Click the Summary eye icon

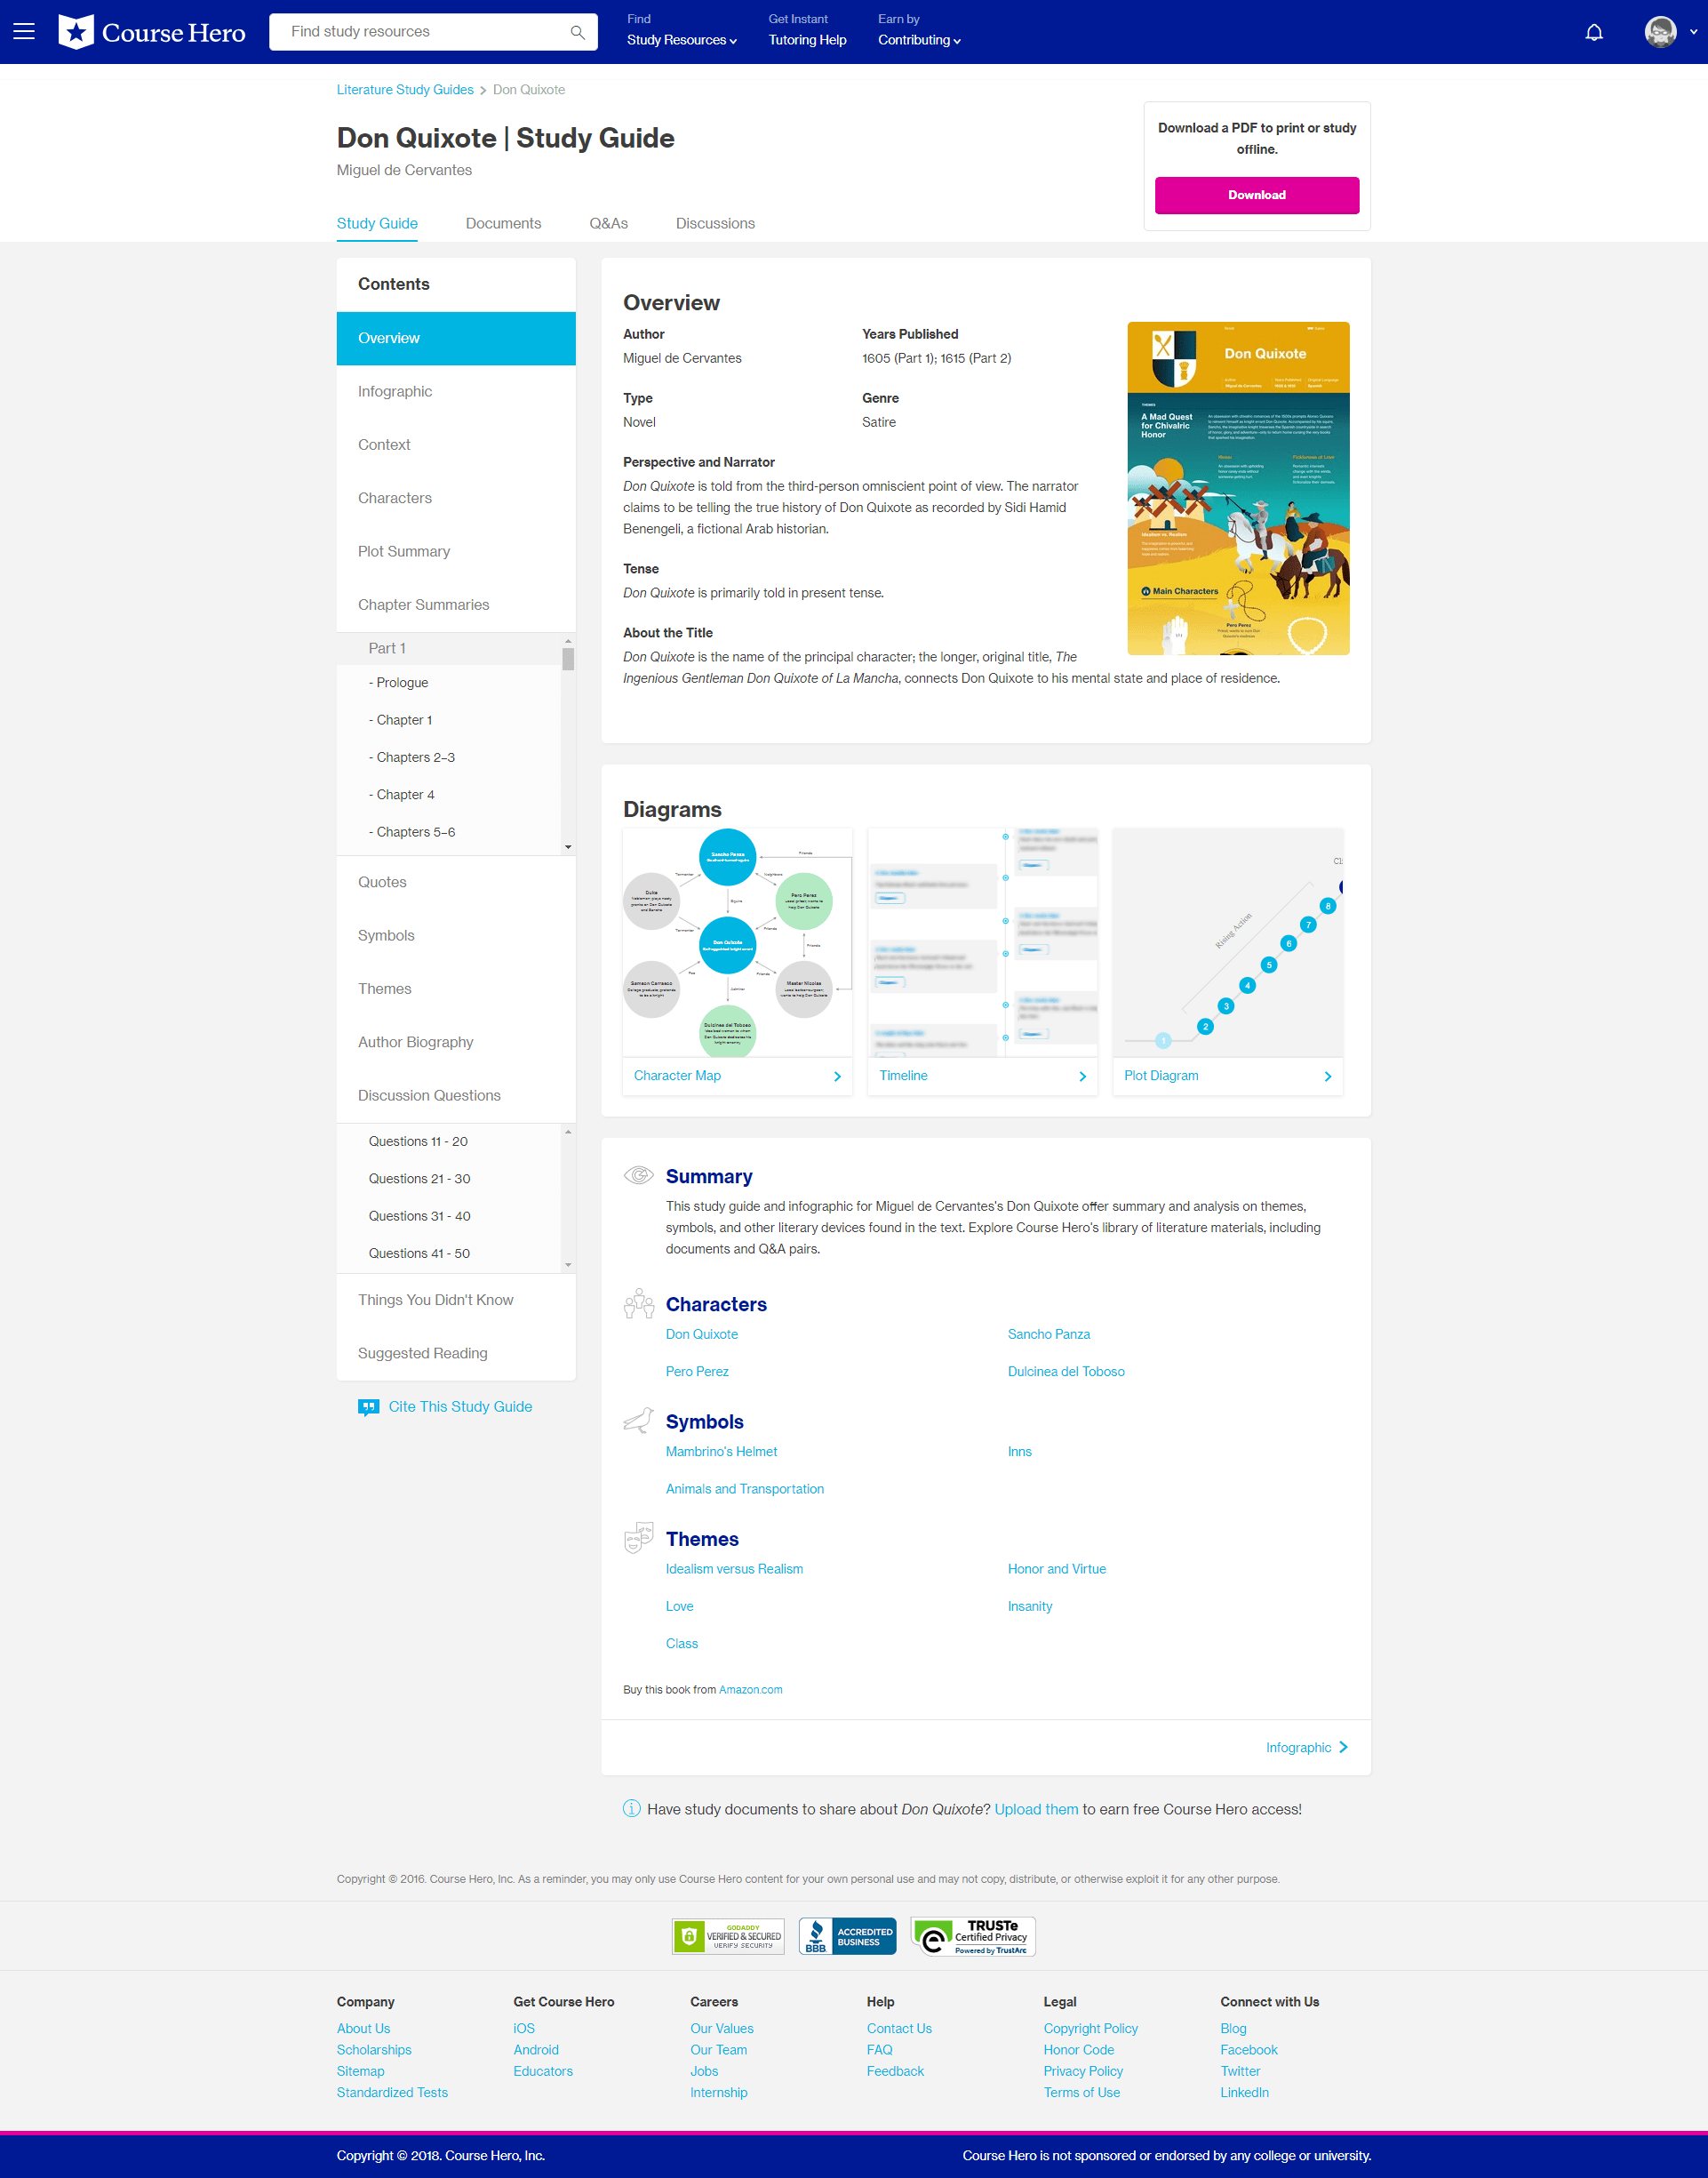(x=638, y=1174)
